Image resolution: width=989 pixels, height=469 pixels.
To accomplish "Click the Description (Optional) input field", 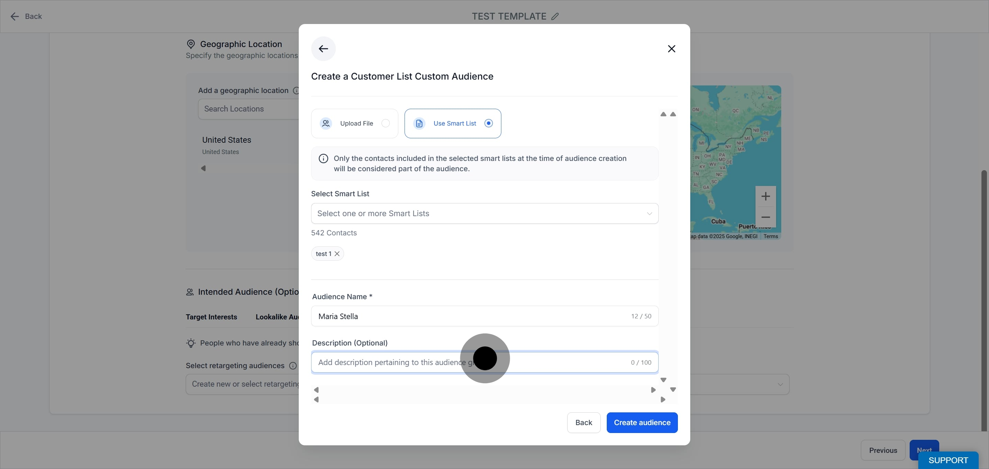I will point(485,362).
